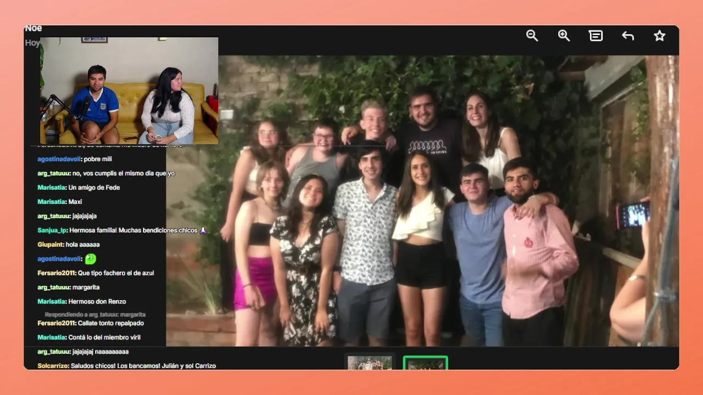Click the large group photo
The image size is (703, 395).
(422, 201)
